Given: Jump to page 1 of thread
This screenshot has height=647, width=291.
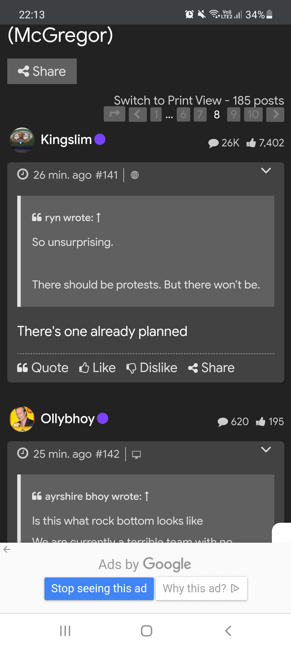Looking at the screenshot, I should (x=156, y=114).
